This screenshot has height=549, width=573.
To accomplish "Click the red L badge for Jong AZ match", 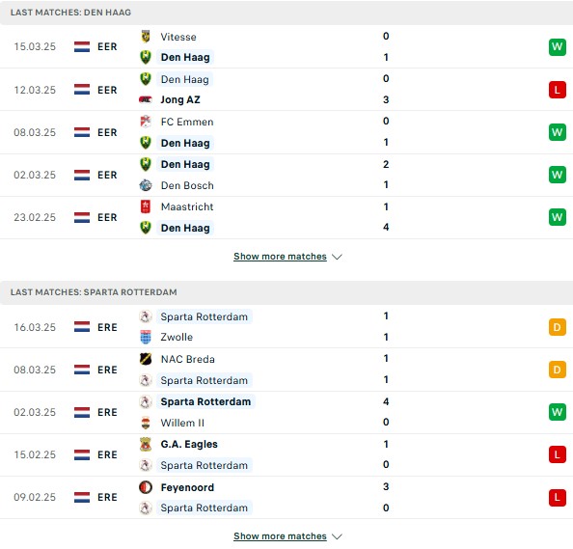I will click(x=557, y=90).
